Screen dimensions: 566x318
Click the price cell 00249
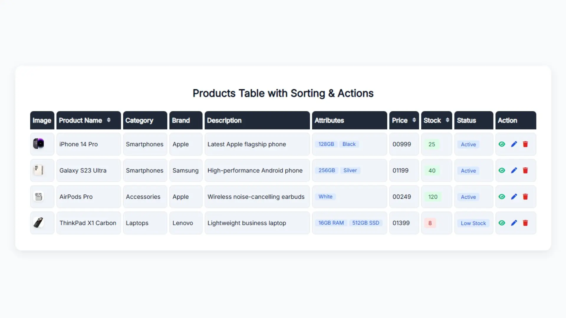tap(404, 197)
